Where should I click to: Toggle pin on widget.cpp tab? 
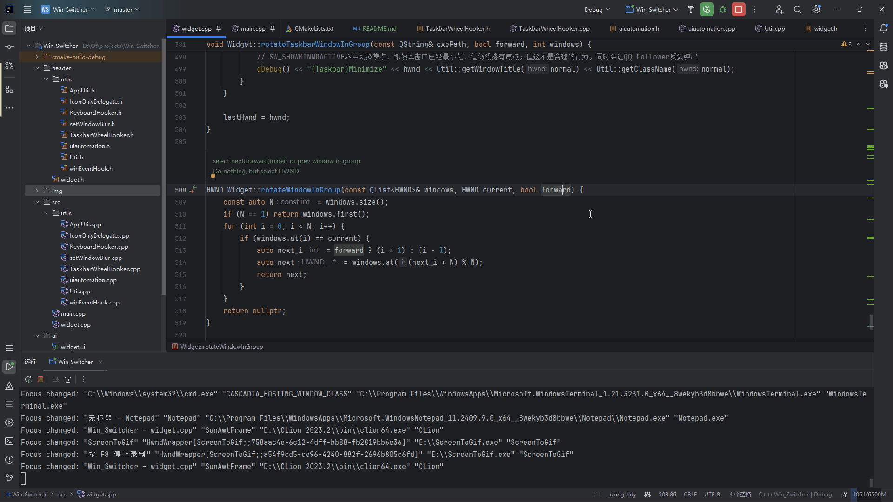[x=219, y=28]
